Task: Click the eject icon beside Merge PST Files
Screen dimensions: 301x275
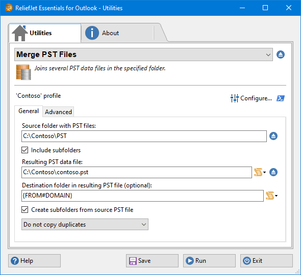Action: coord(281,54)
